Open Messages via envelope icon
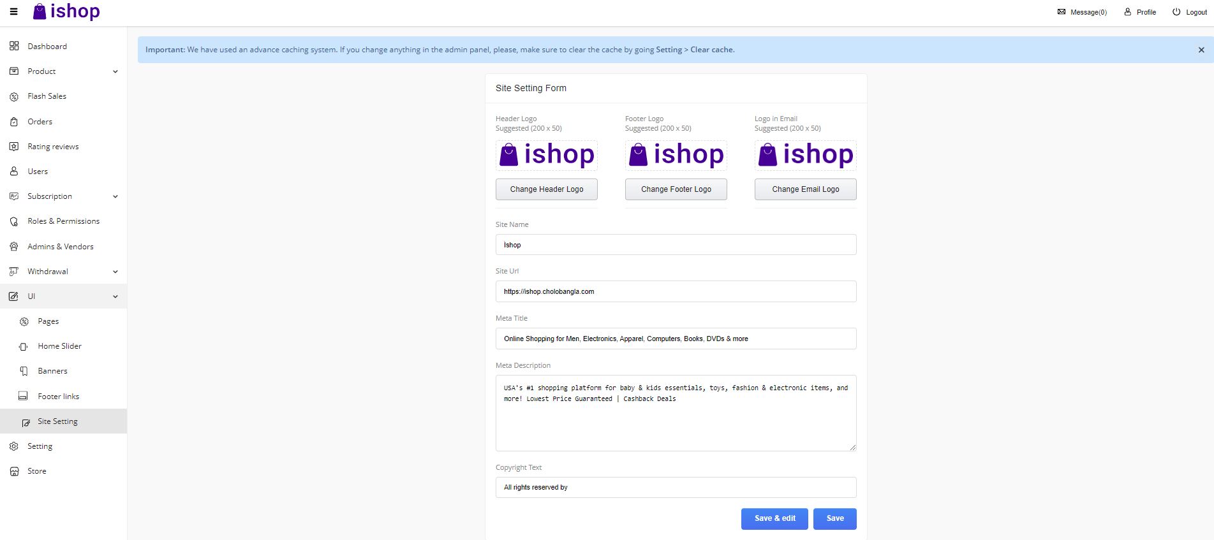 (1062, 12)
